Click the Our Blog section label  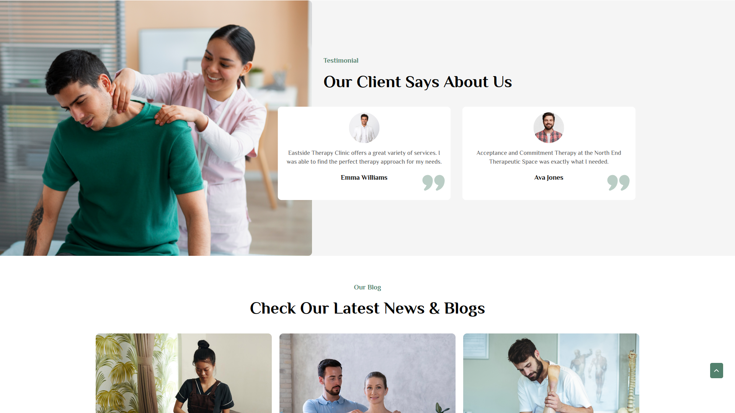367,287
